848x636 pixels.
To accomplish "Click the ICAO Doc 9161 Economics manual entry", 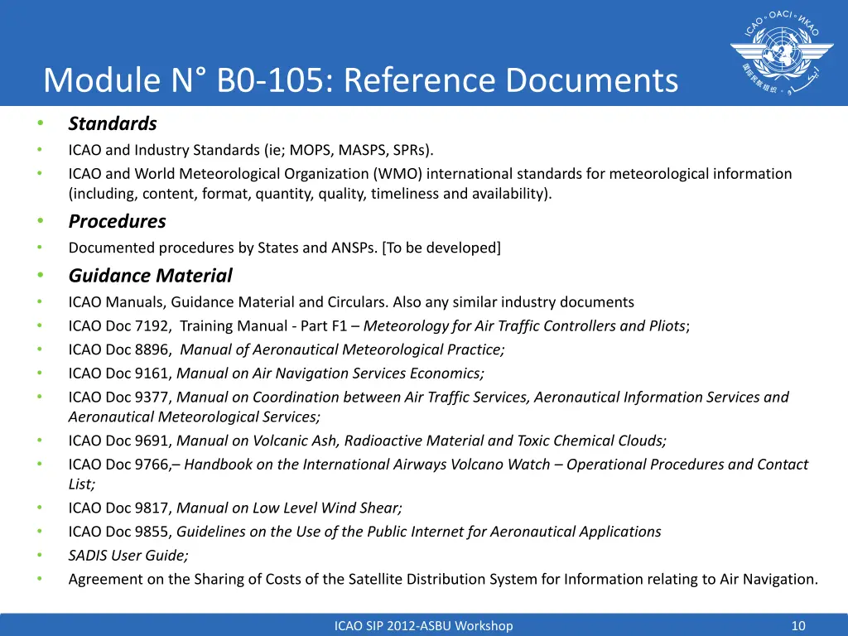I will 276,373.
